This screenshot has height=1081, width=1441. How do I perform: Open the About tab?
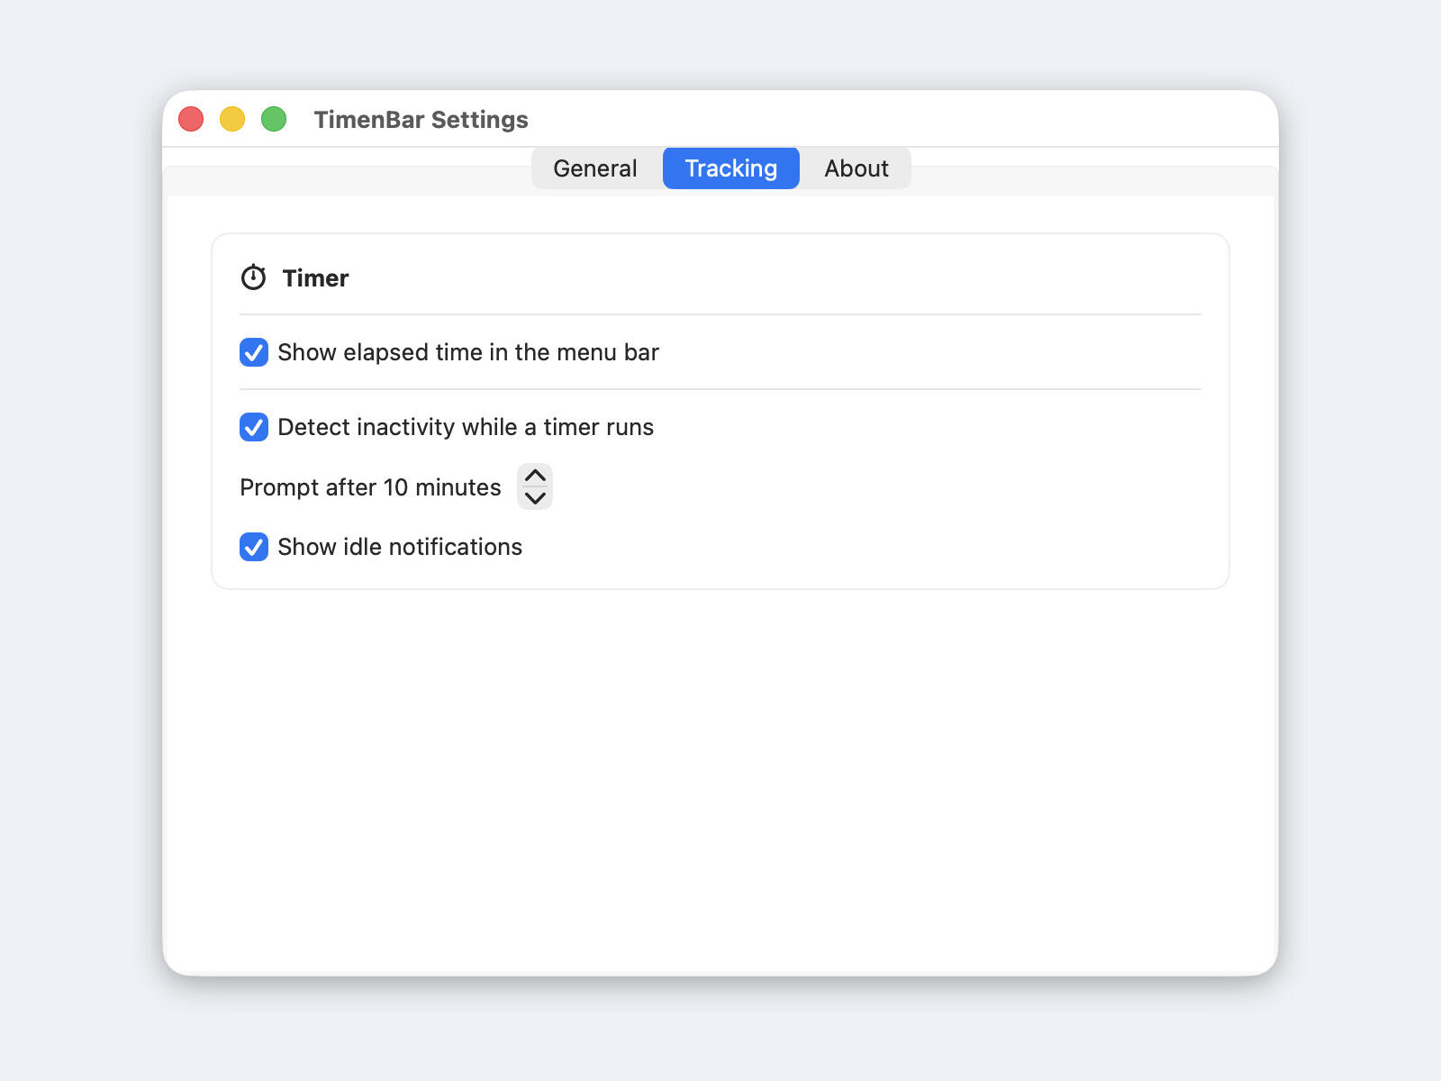[x=856, y=168]
